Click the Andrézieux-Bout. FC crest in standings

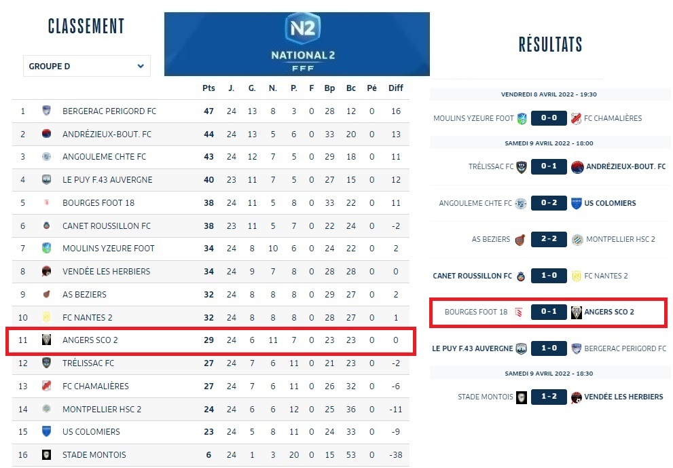(x=46, y=134)
